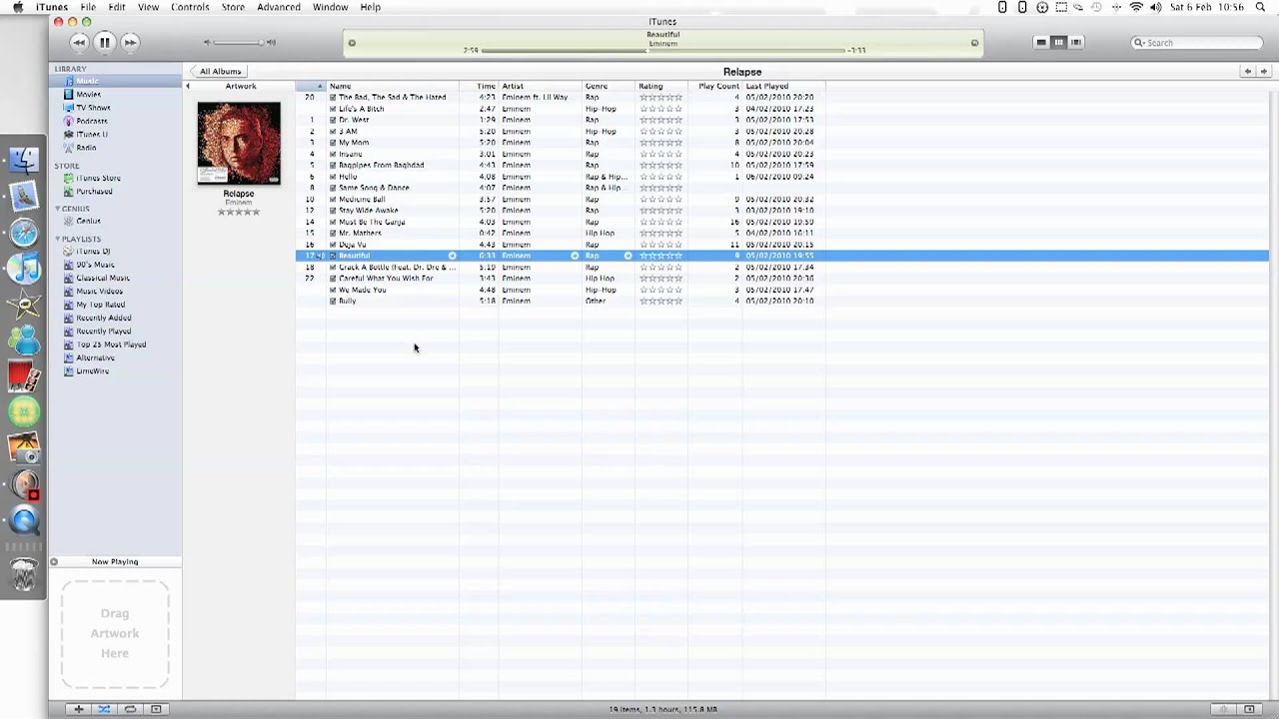Collapse the Genius section

pyautogui.click(x=58, y=209)
